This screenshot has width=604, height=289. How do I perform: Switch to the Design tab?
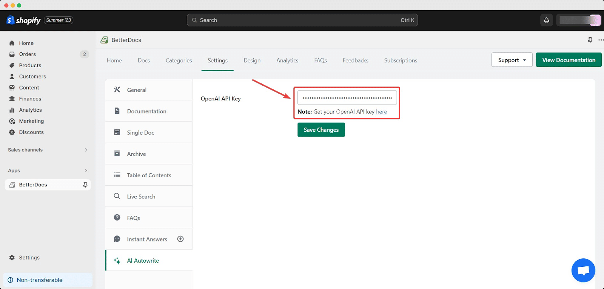click(x=252, y=60)
